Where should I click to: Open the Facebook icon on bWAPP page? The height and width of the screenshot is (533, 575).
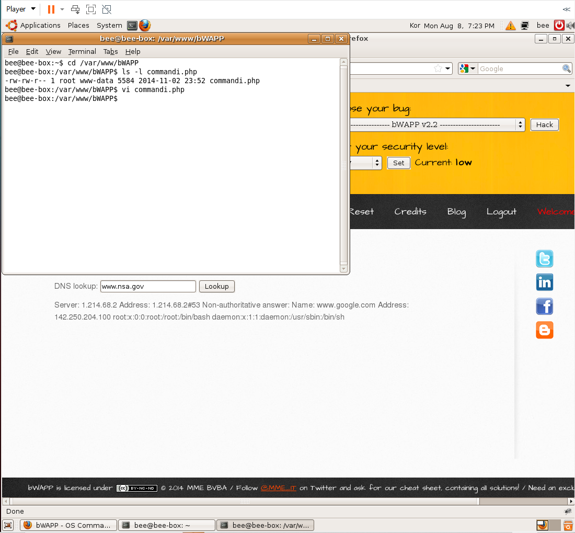pyautogui.click(x=545, y=307)
